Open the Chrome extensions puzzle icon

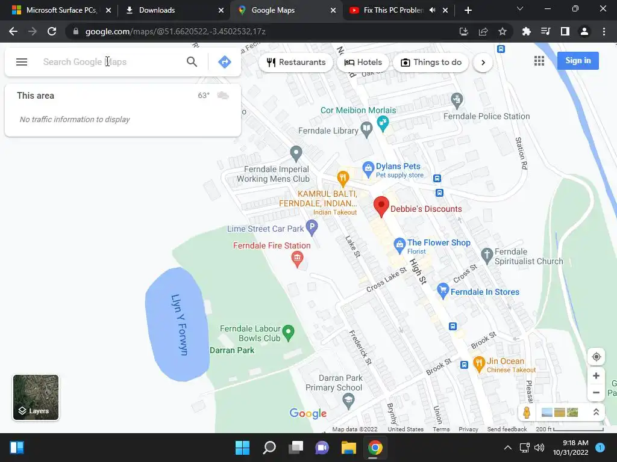point(526,31)
